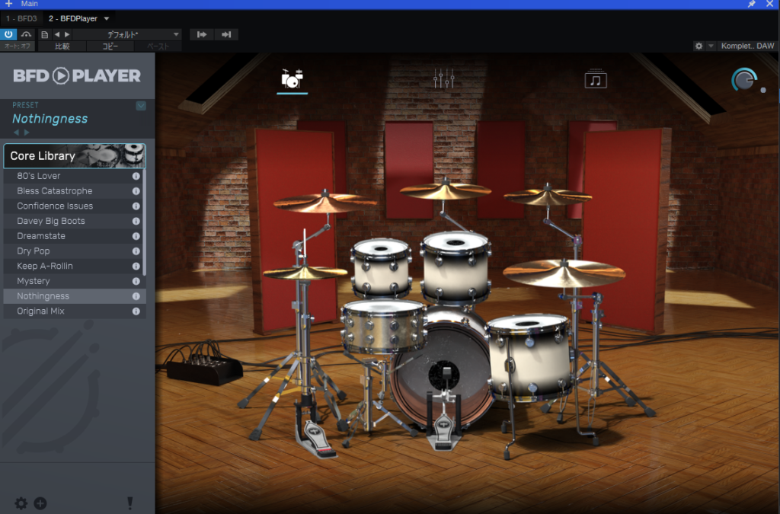Pin the plugin window

(x=752, y=5)
